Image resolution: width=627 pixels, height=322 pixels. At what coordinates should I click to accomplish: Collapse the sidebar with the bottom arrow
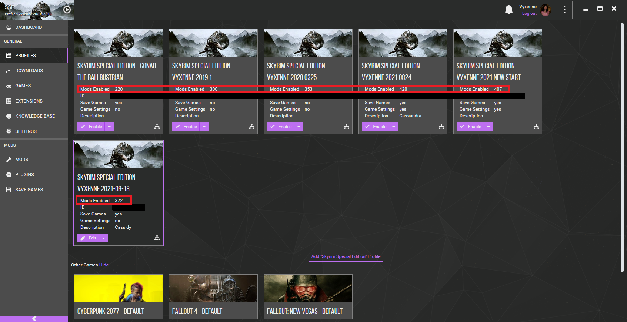[34, 319]
